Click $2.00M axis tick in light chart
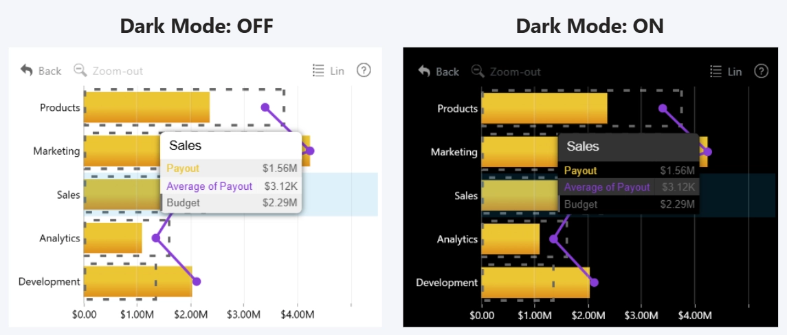 click(x=190, y=314)
